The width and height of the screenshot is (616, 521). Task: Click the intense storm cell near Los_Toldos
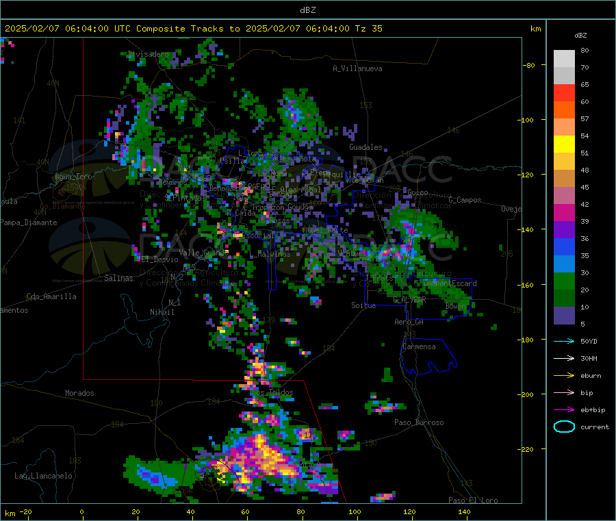259,370
